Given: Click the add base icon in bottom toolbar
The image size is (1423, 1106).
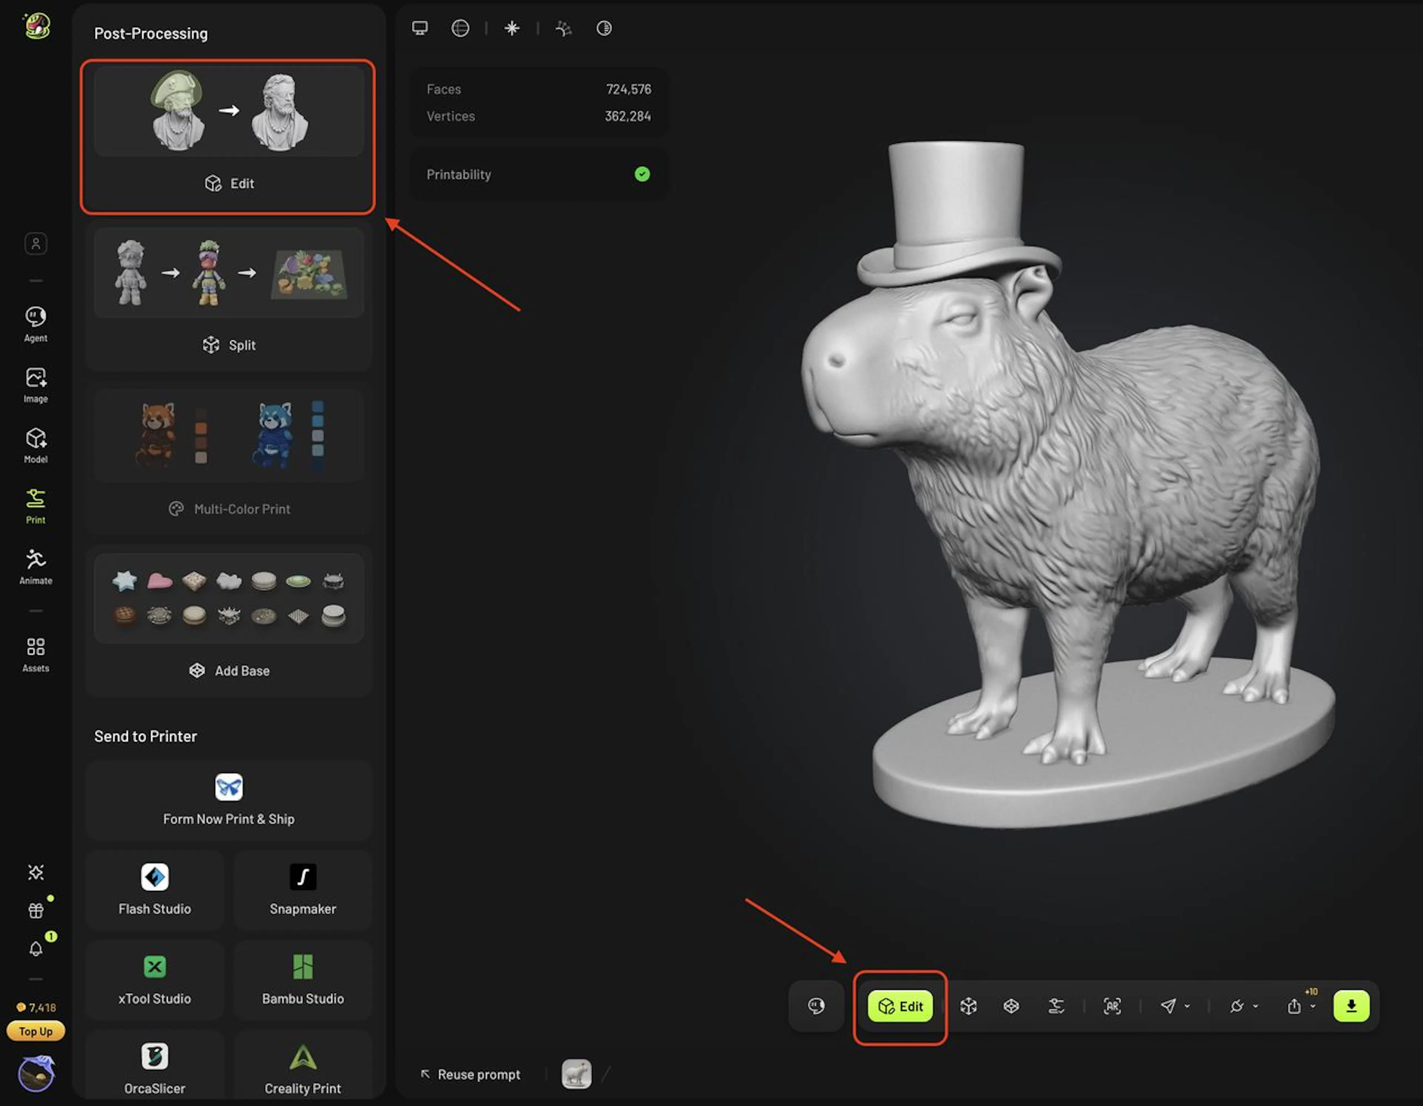Looking at the screenshot, I should (1011, 1006).
